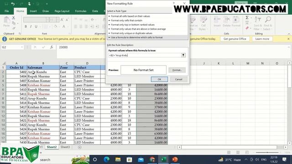Switch to the Page Layout tab

(x=62, y=11)
